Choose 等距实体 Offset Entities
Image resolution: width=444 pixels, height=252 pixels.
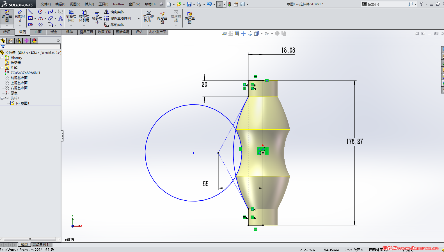[x=97, y=17]
